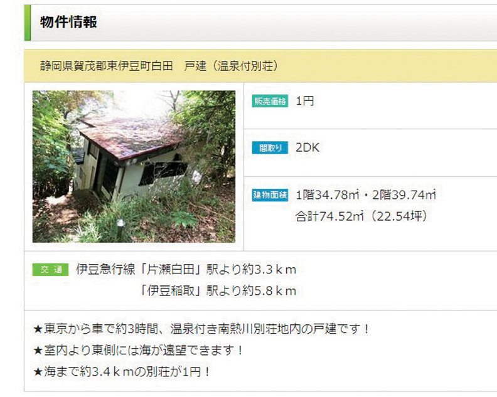Click the 温泉付き南熱川別荘地内 description line
This screenshot has width=497, height=397.
coord(201,329)
